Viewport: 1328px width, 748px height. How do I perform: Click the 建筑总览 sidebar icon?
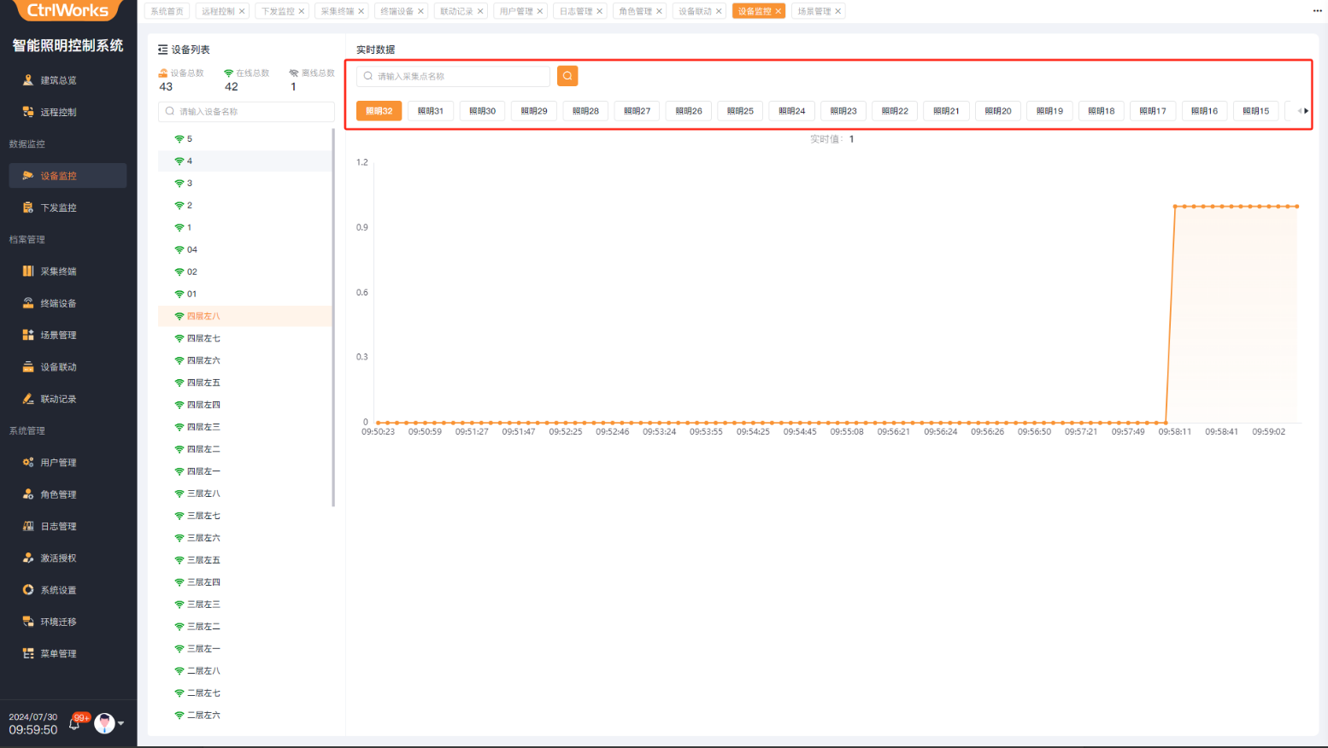pos(28,80)
